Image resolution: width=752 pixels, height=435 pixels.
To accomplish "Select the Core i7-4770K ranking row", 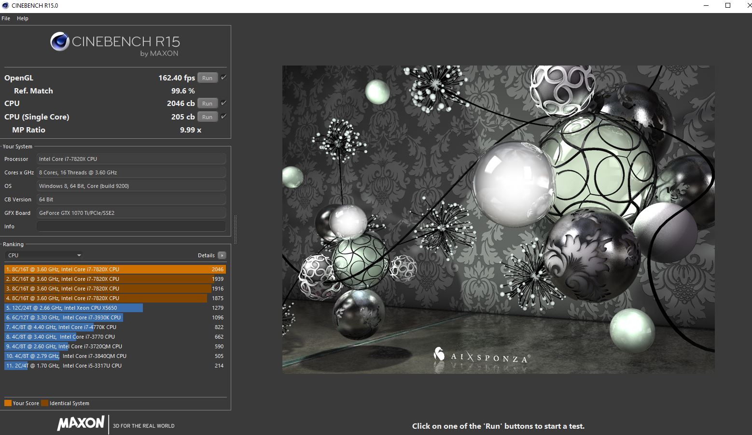I will tap(115, 327).
